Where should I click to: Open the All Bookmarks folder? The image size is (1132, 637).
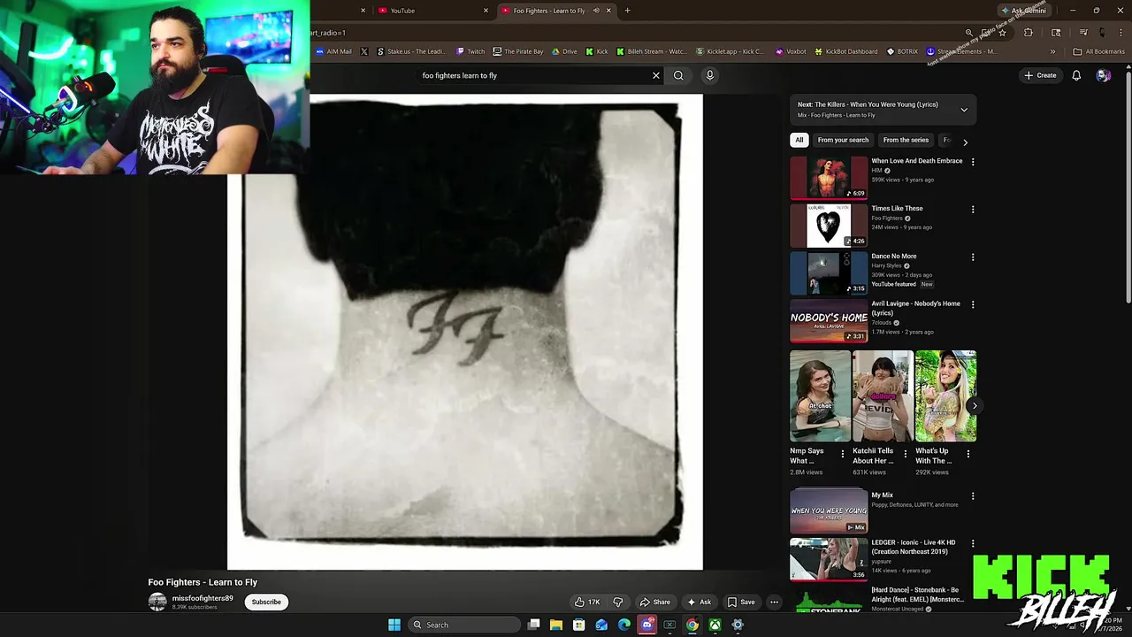click(x=1098, y=51)
